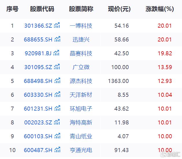This screenshot has width=182, height=159.
Task: Select price cell 58.66
Action: (x=122, y=39)
